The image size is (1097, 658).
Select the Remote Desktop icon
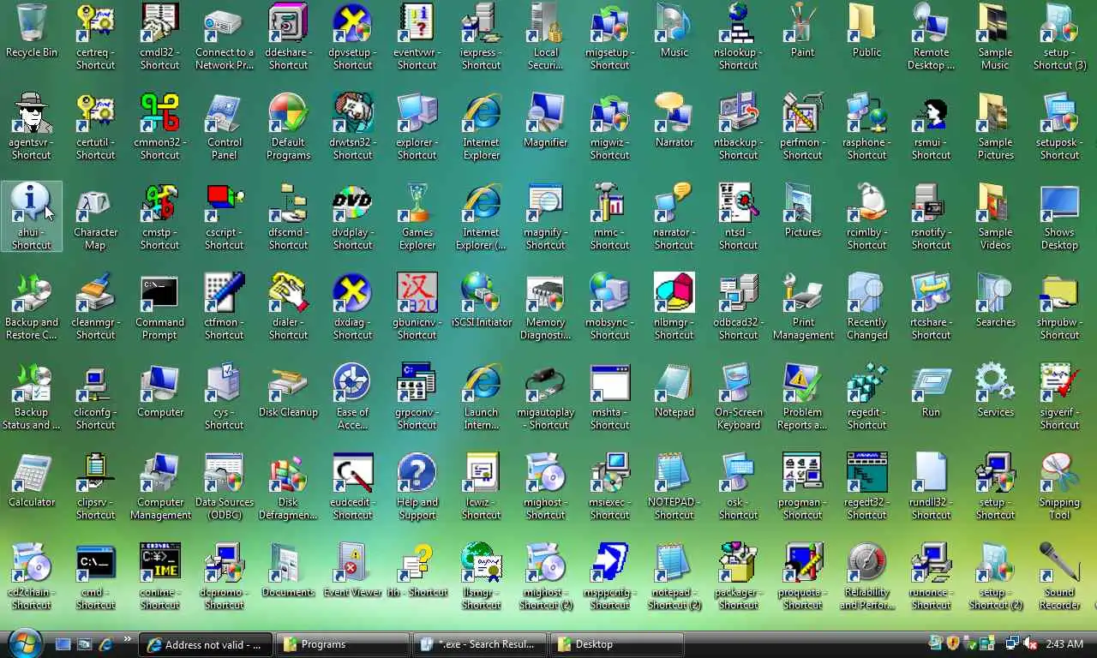point(932,37)
